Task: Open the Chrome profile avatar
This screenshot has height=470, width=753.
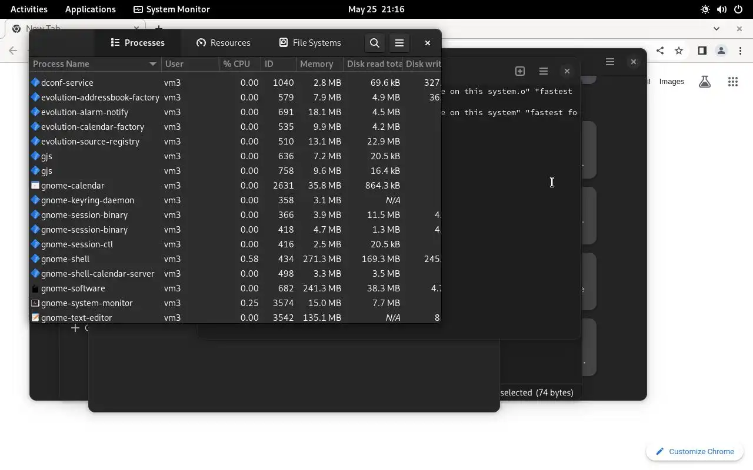Action: click(x=721, y=51)
